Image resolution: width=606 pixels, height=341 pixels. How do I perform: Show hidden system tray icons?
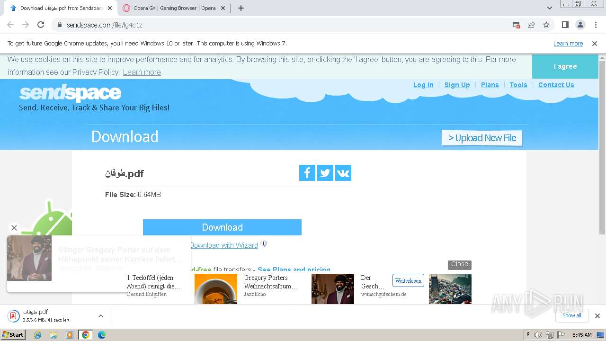pos(528,335)
